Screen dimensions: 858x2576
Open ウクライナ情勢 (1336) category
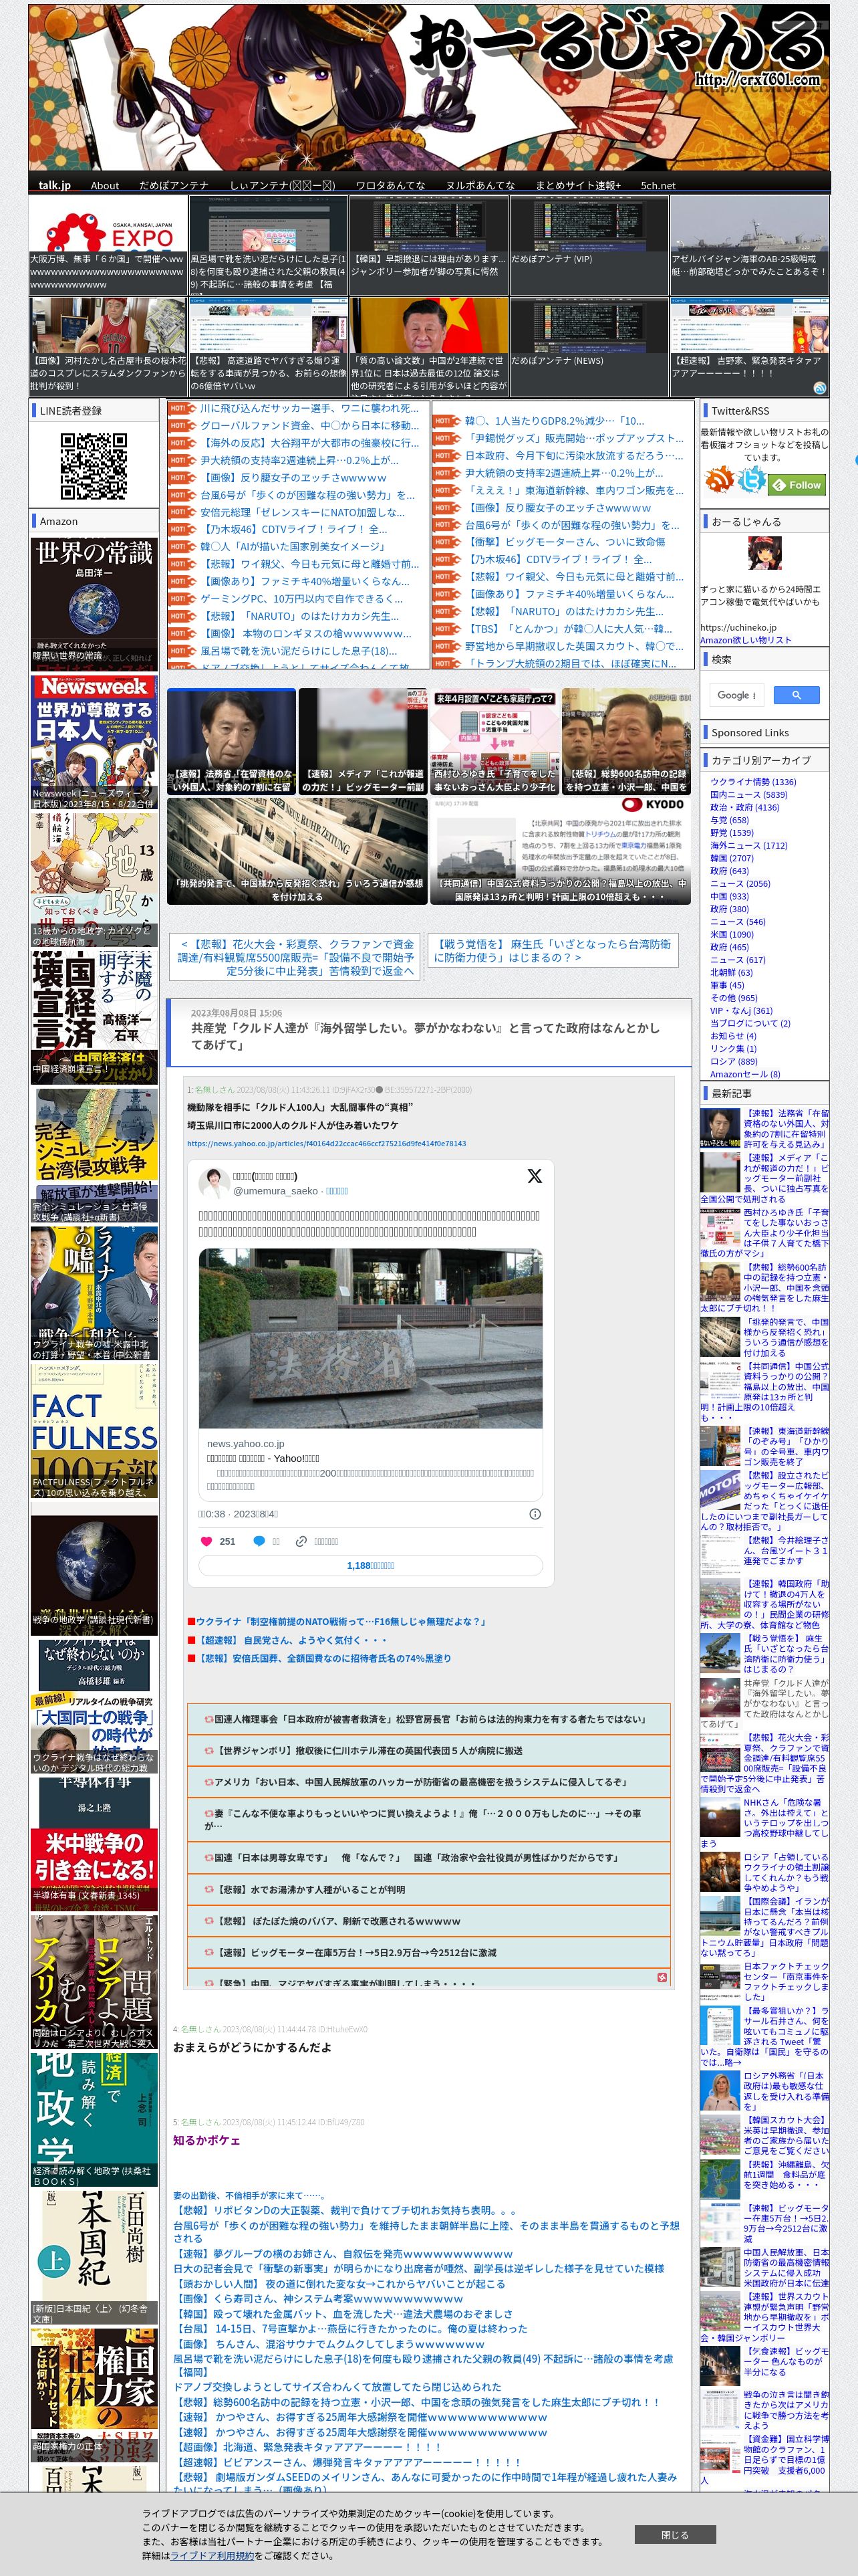click(753, 782)
